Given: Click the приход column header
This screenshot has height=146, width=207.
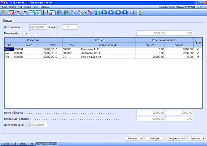Looking at the screenshot, I should point(150,45).
